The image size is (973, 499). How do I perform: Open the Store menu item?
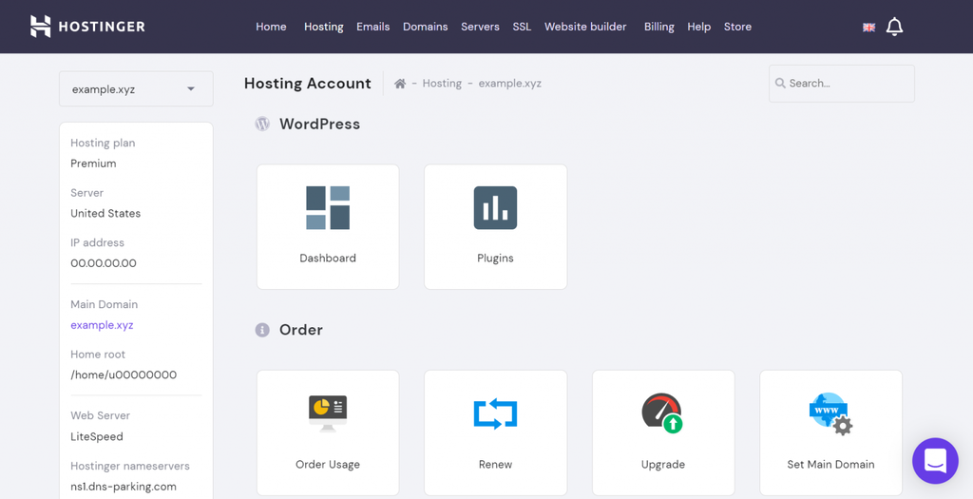737,27
